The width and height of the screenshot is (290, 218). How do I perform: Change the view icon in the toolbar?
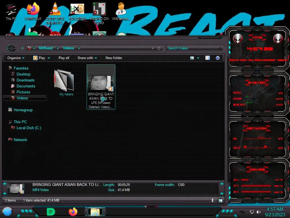(192, 58)
